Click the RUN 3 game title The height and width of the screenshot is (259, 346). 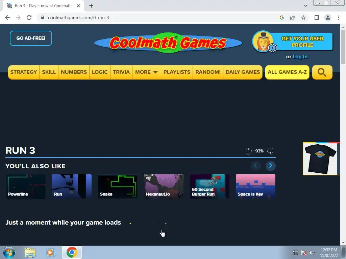tap(20, 150)
